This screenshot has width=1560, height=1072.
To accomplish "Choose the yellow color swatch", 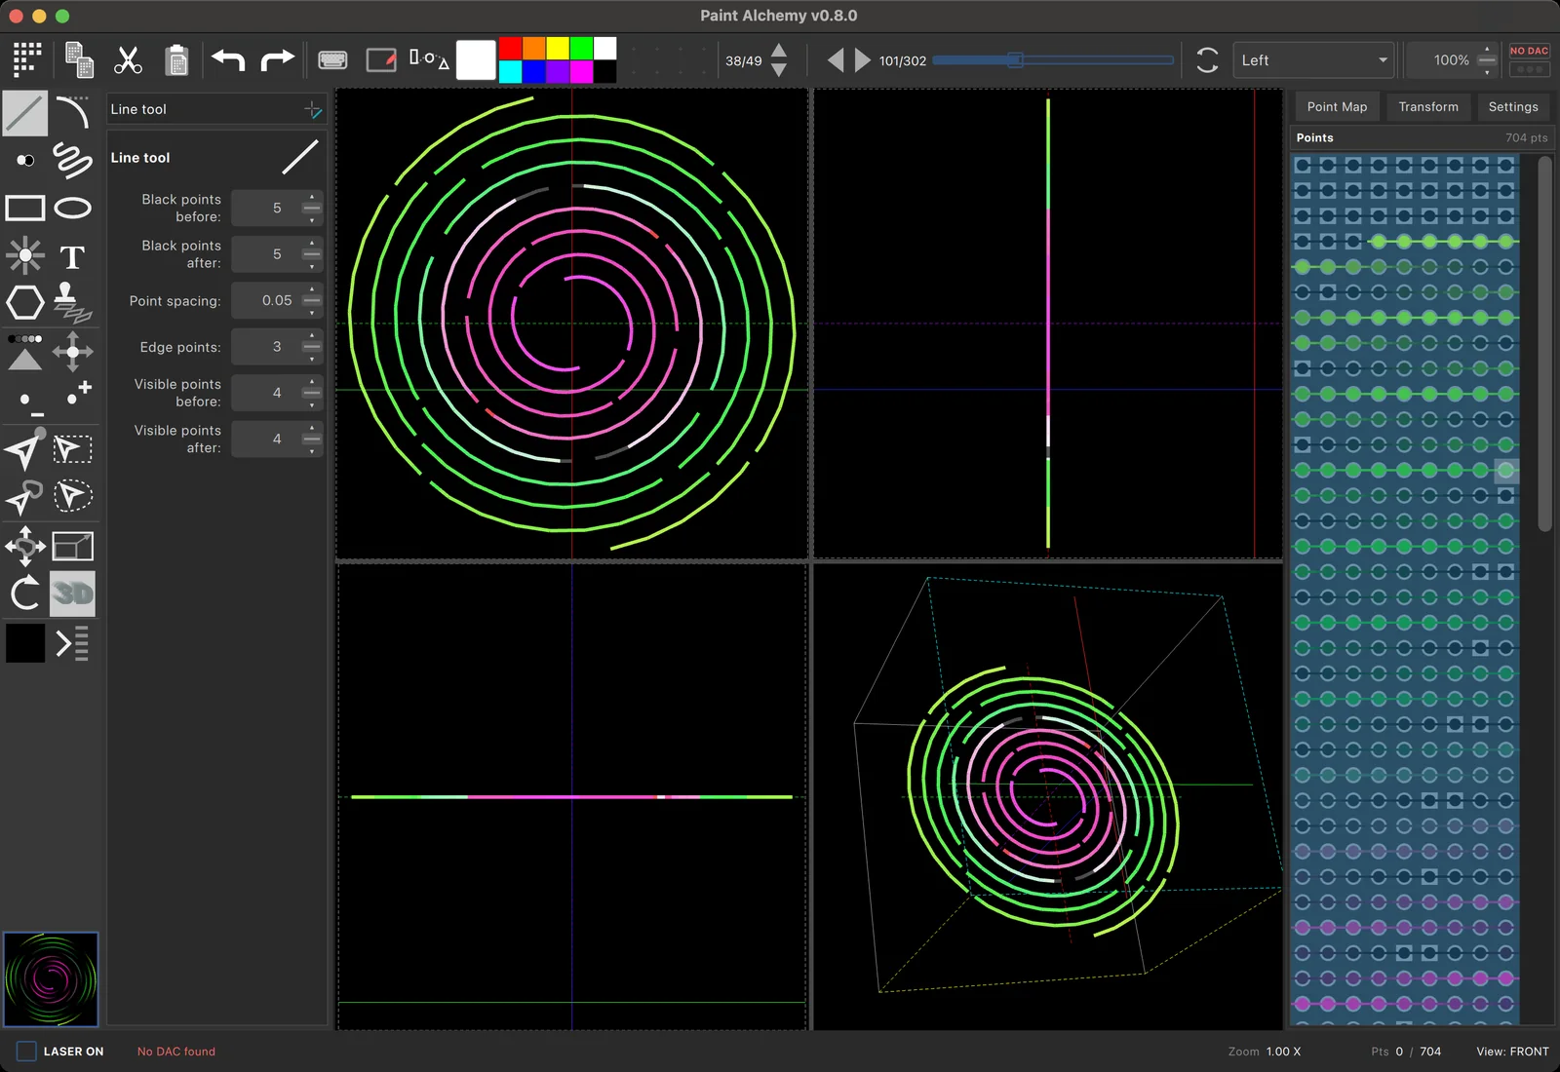I will click(558, 49).
